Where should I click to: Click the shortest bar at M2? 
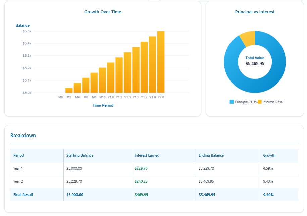(69, 90)
